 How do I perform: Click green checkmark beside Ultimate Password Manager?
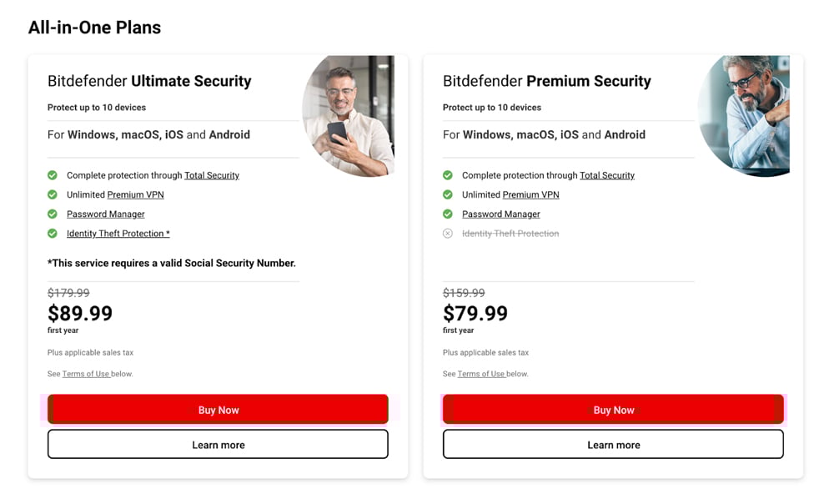[53, 214]
